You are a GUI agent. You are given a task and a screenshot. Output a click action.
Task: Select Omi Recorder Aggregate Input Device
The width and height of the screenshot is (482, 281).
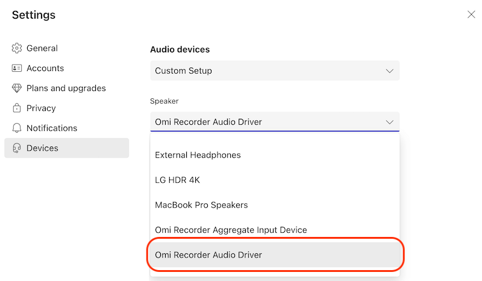231,230
